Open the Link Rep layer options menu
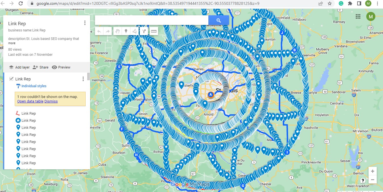The image size is (383, 192). click(x=83, y=79)
